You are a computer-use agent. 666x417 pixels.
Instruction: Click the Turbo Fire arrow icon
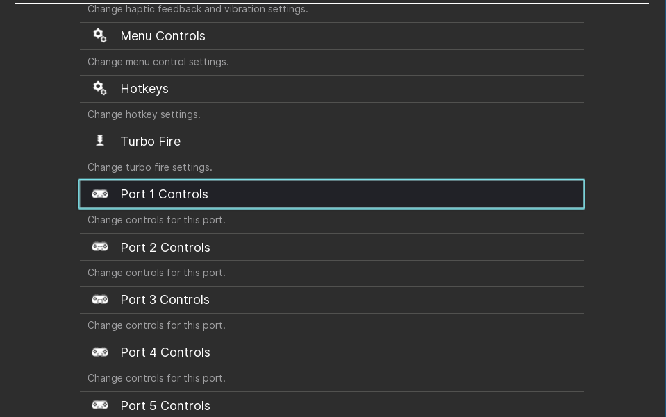pos(100,140)
